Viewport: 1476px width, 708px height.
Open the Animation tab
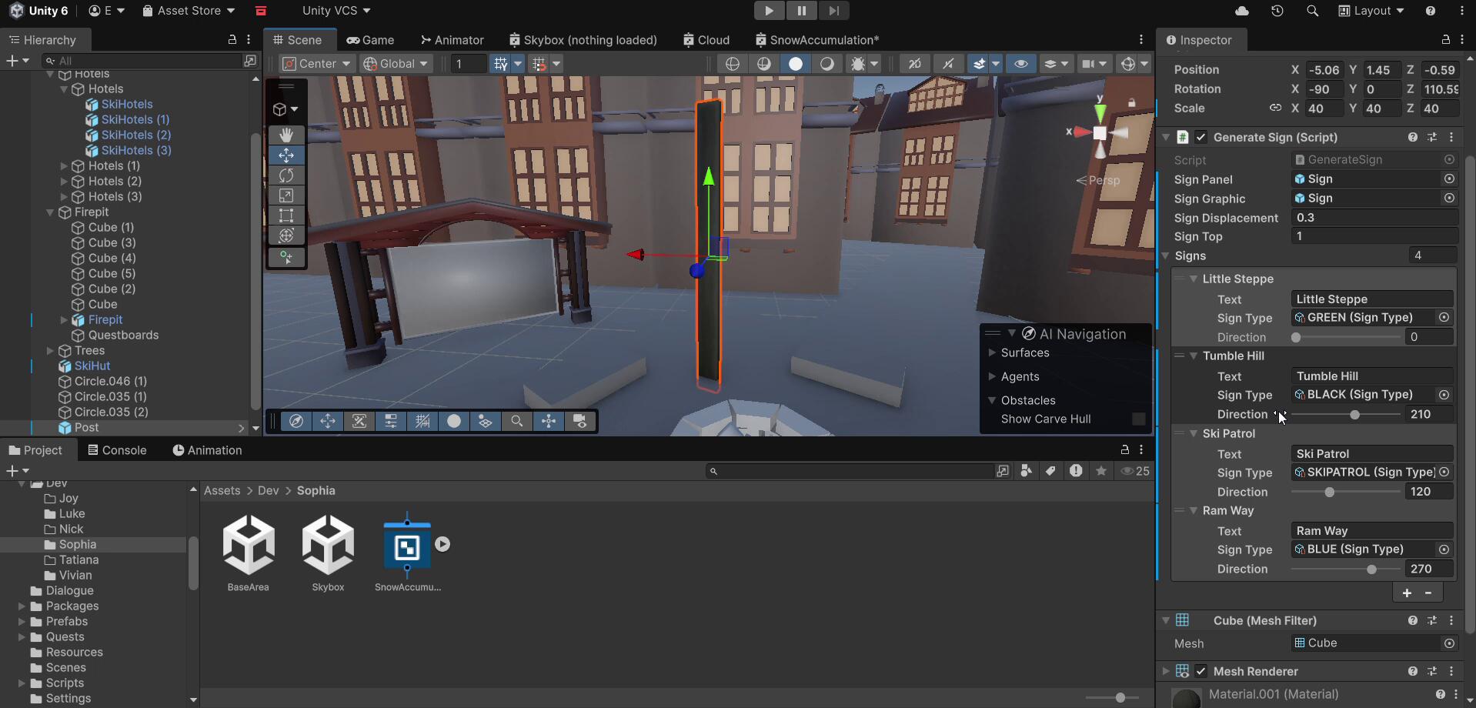pyautogui.click(x=207, y=450)
